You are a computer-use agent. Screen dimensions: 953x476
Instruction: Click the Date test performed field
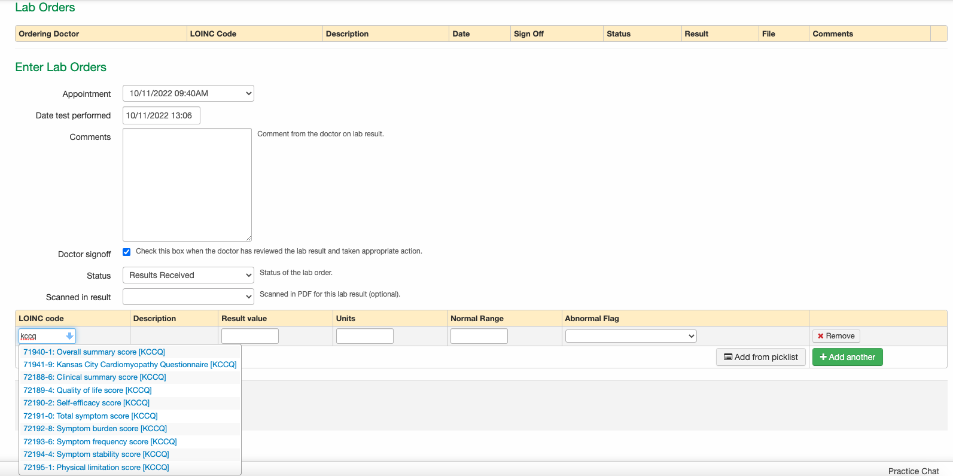(162, 115)
